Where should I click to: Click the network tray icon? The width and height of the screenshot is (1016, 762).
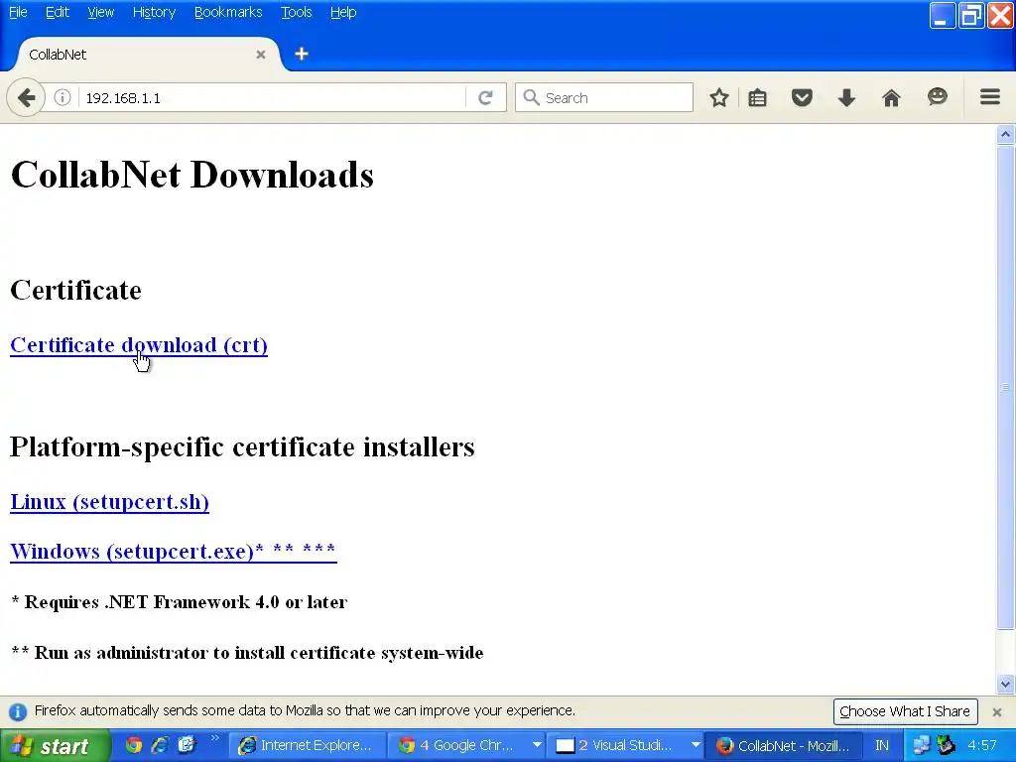click(920, 746)
